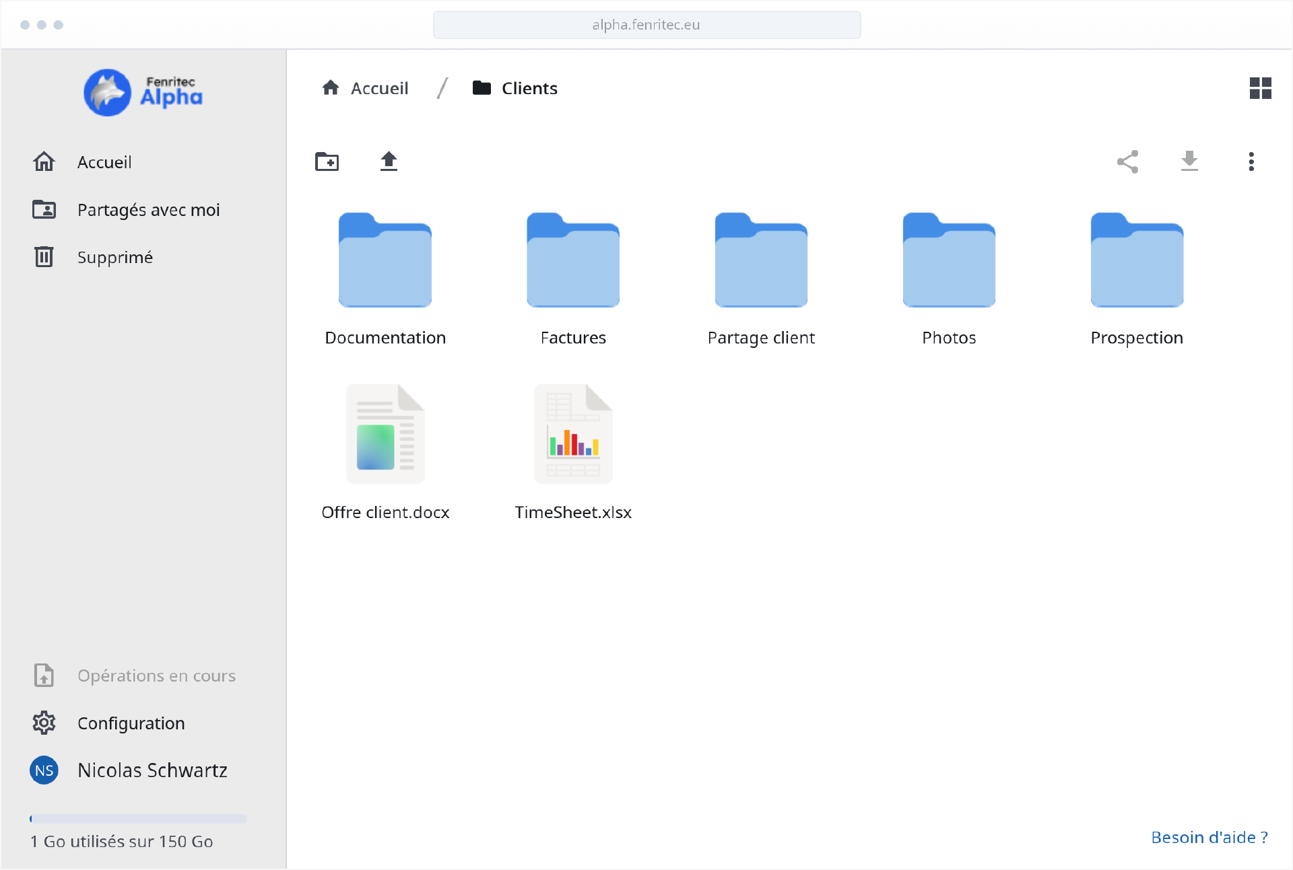The image size is (1293, 870).
Task: Click the NS user avatar
Action: click(x=44, y=770)
